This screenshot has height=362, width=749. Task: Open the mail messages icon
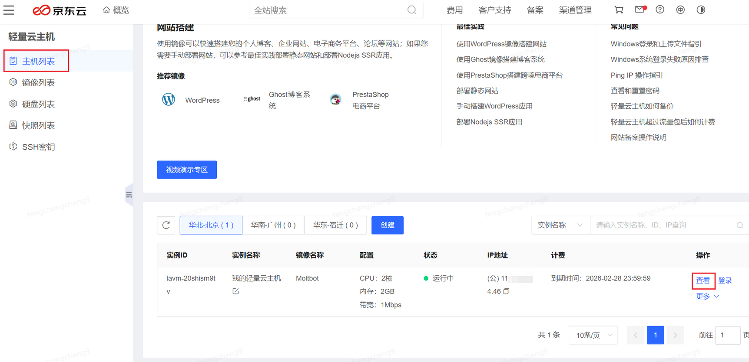tap(640, 10)
